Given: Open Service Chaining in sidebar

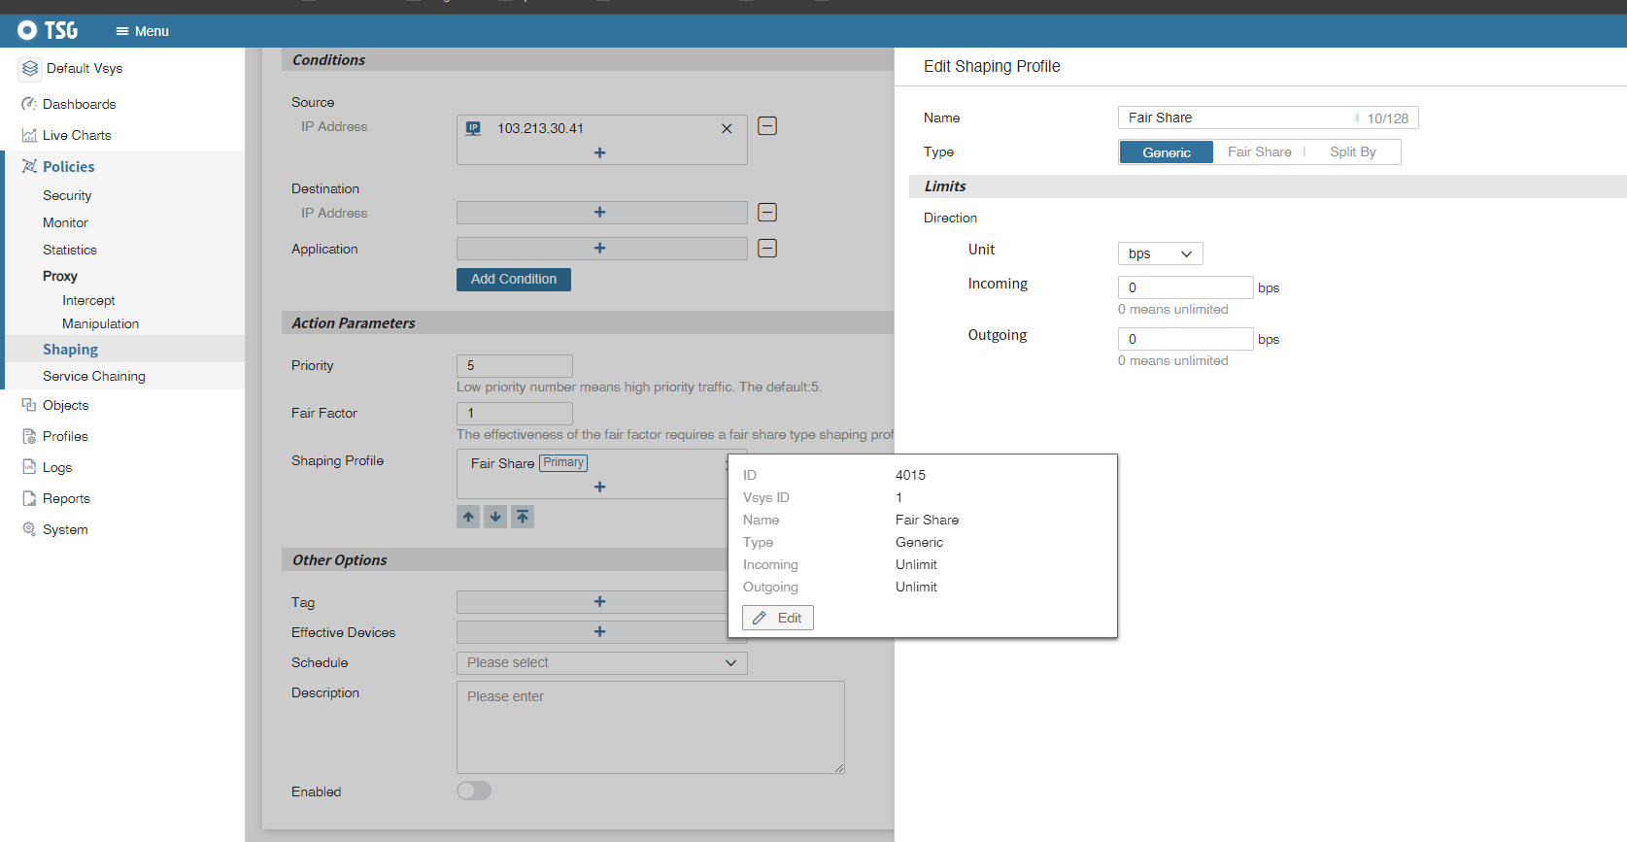Looking at the screenshot, I should [94, 376].
